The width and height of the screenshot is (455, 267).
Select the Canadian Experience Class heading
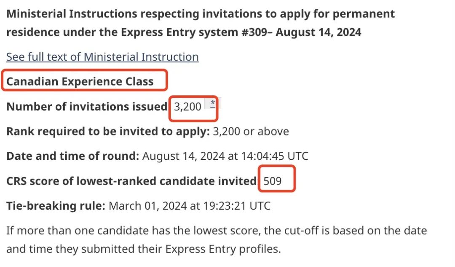point(80,81)
